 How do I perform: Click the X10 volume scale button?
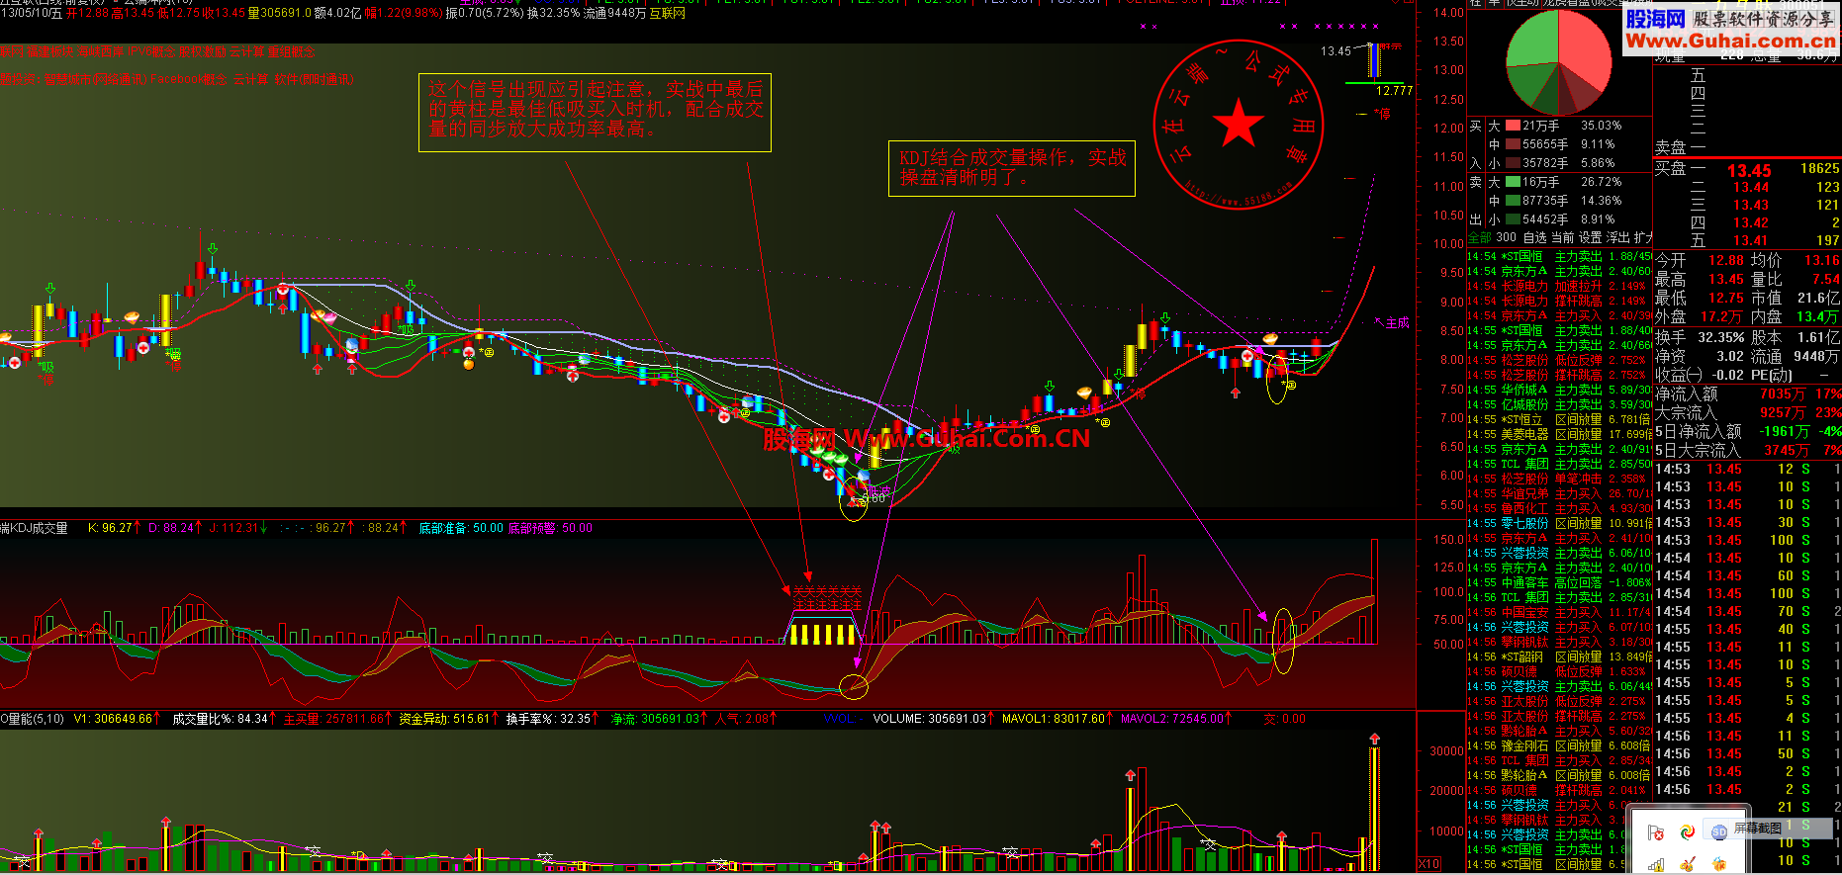coord(1429,863)
